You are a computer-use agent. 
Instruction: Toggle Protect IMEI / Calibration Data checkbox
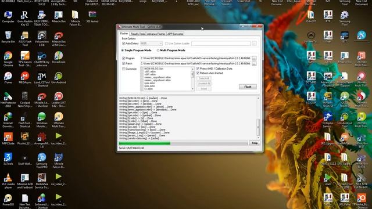click(198, 69)
